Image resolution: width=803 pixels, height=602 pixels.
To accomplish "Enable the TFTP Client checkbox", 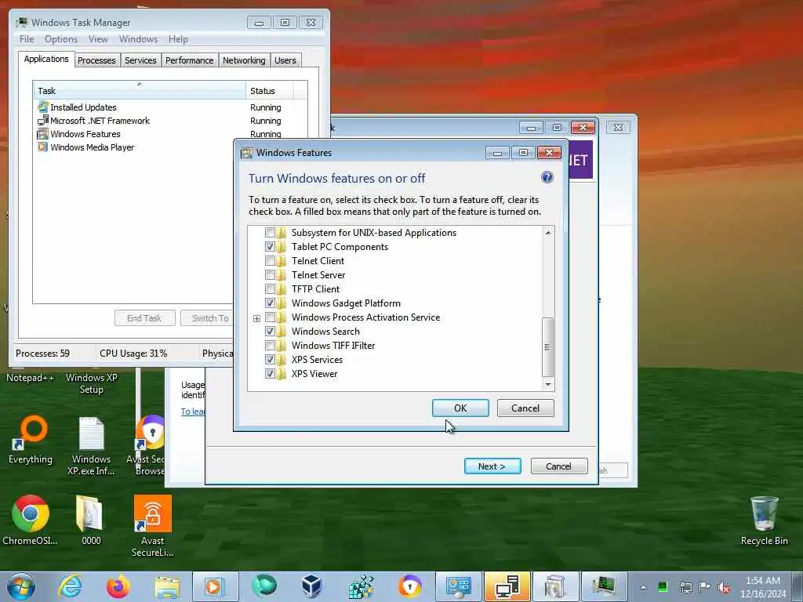I will tap(270, 288).
